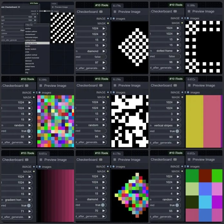The height and width of the screenshot is (224, 224).
Task: Click #10 iTools badge beside 0.031s
Action: [28, 153]
